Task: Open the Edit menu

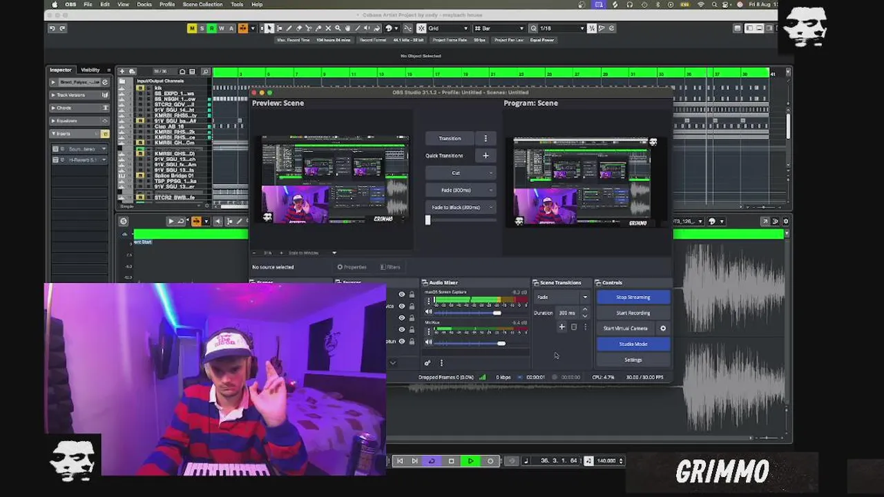Action: [105, 4]
